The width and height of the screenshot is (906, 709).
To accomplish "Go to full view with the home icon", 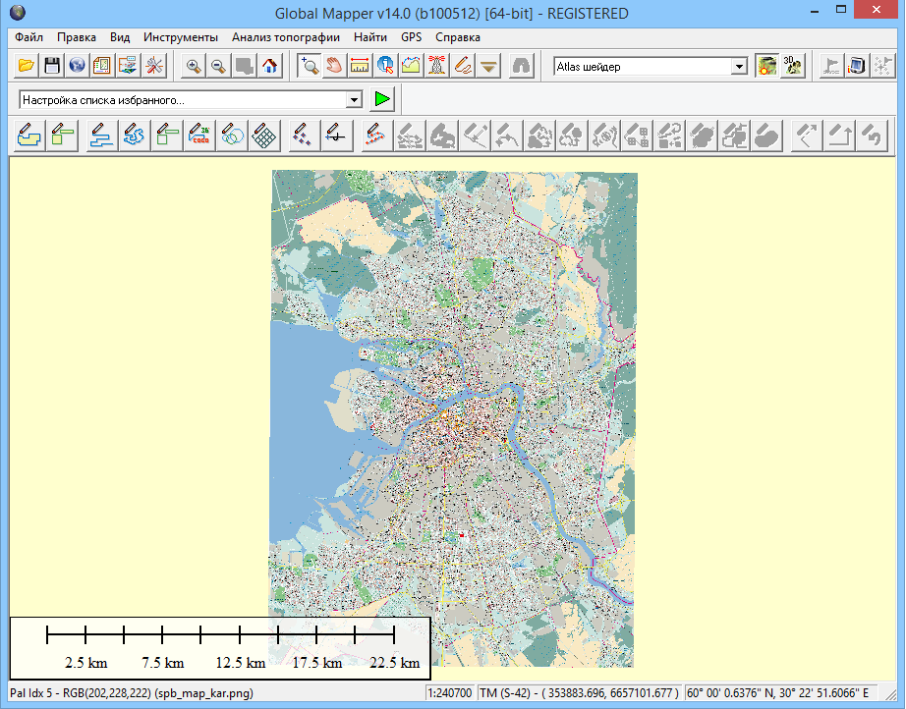I will [269, 67].
